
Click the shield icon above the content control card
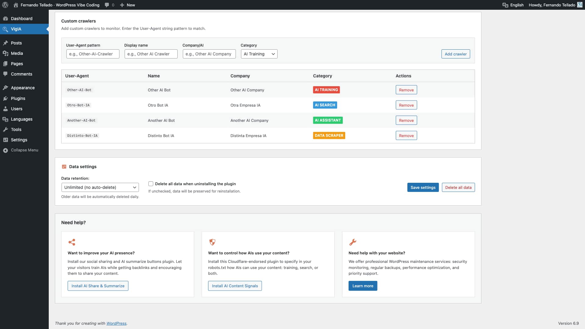point(212,242)
